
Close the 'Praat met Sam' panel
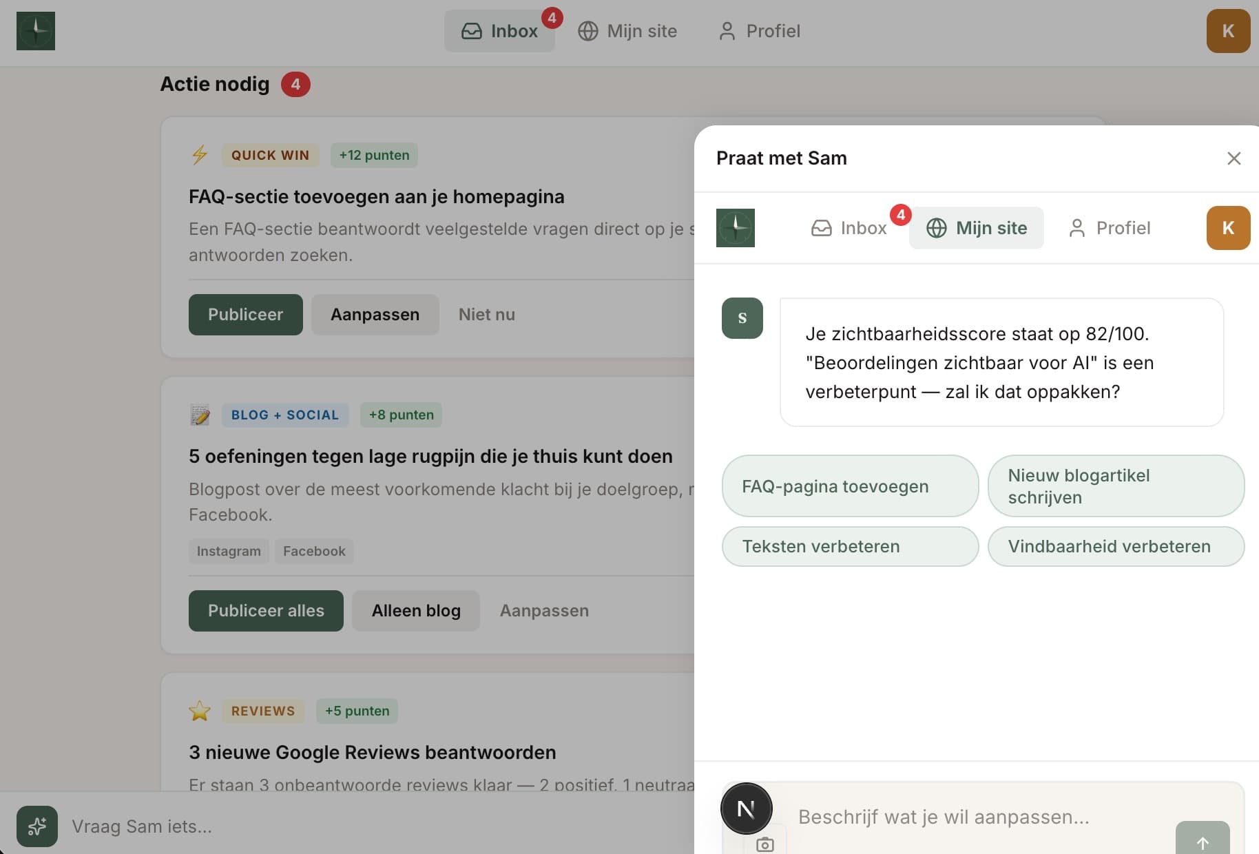(1233, 158)
